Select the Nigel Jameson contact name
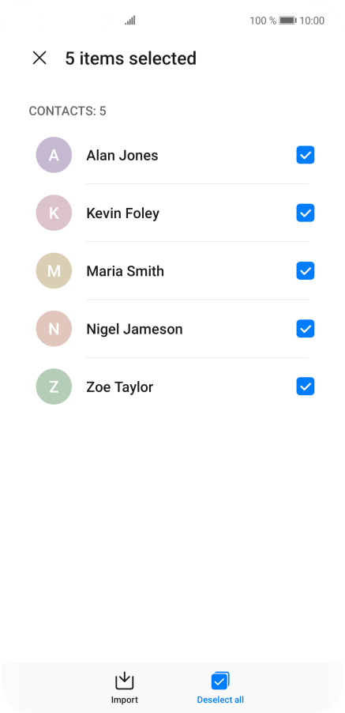The height and width of the screenshot is (713, 345). click(134, 329)
